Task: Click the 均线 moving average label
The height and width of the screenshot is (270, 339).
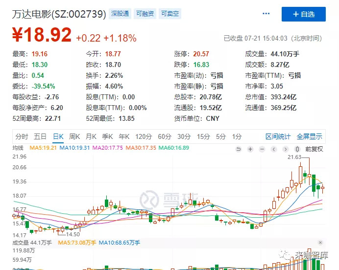Action: (x=18, y=148)
